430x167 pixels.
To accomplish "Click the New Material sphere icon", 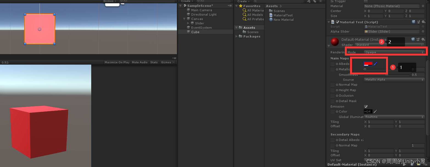I will pos(271,20).
